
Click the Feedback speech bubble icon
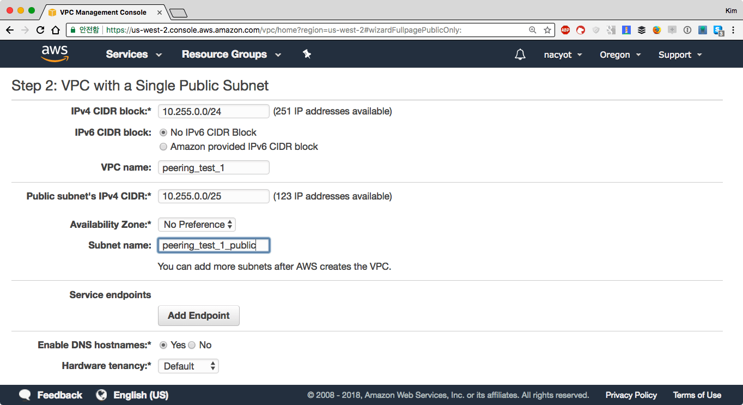click(25, 395)
